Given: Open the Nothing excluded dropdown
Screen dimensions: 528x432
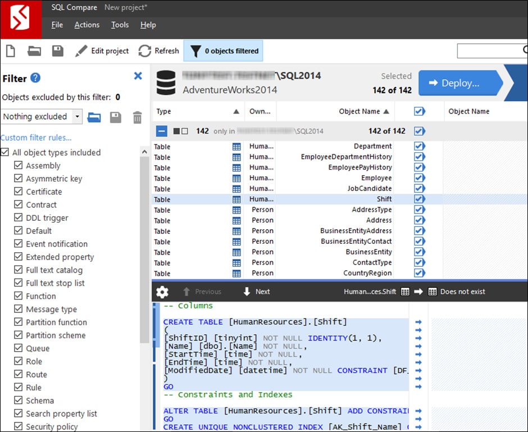Looking at the screenshot, I should pos(76,117).
